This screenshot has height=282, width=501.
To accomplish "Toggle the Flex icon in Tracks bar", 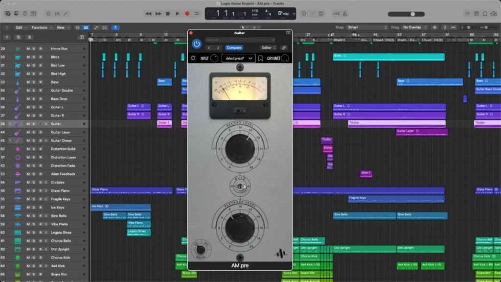I will 105,28.
